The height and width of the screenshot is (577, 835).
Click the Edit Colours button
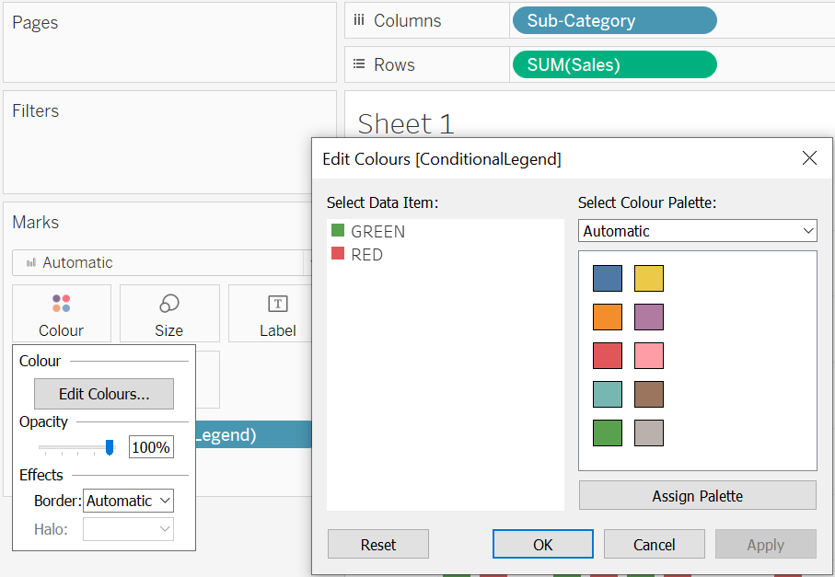click(103, 393)
